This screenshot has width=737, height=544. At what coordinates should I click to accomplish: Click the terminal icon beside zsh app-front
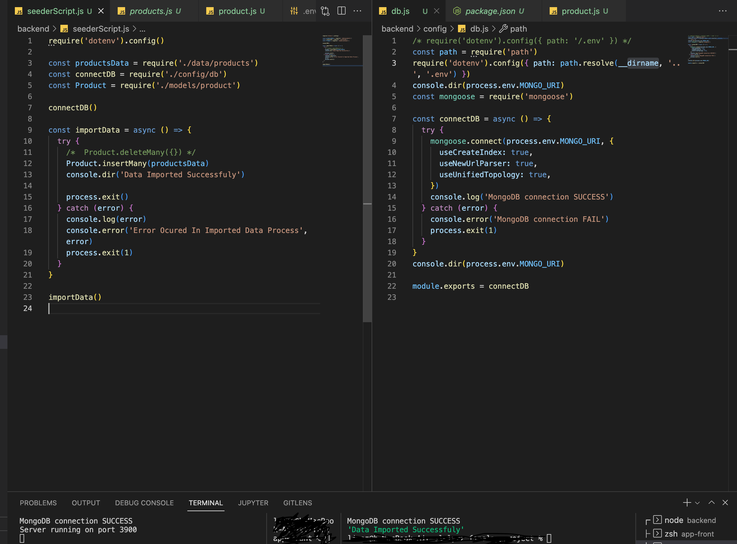click(657, 533)
